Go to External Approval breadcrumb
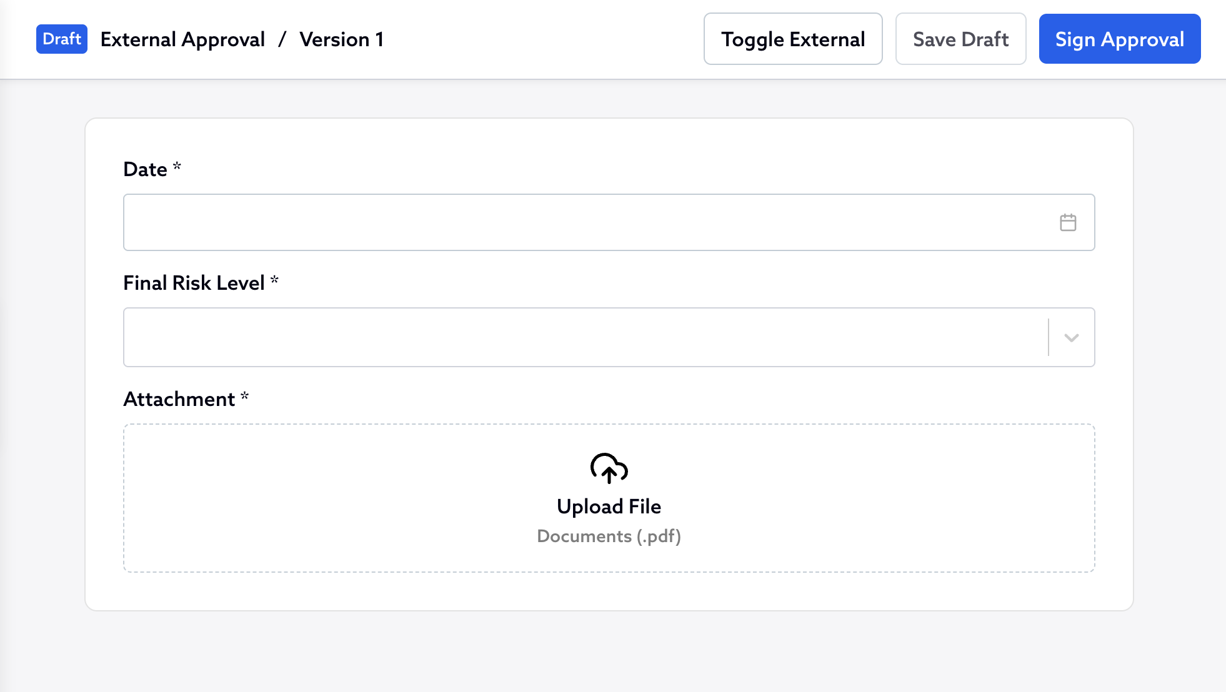Screen dimensions: 1226x692 point(182,39)
